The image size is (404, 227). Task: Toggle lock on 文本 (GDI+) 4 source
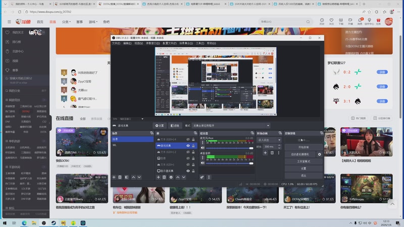click(193, 139)
